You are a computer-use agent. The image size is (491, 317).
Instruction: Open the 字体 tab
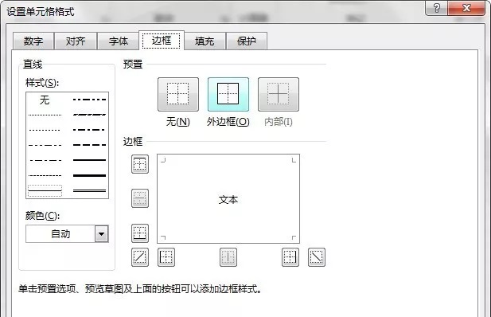[119, 41]
